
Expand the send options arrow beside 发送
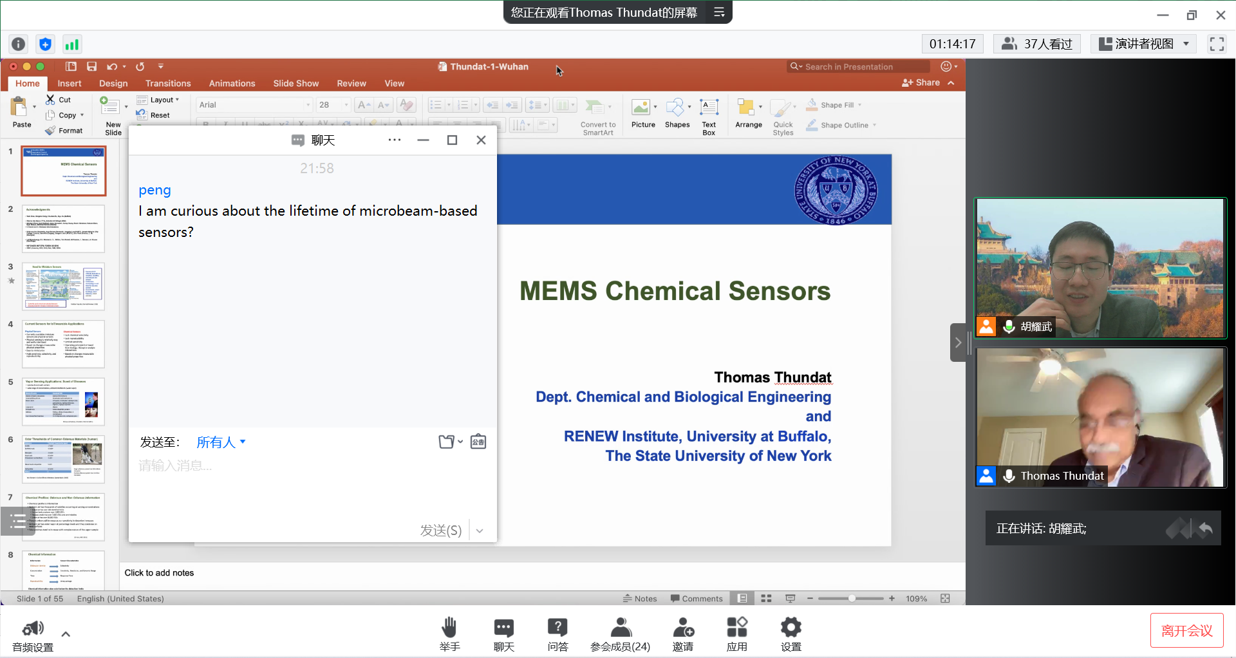(x=480, y=531)
